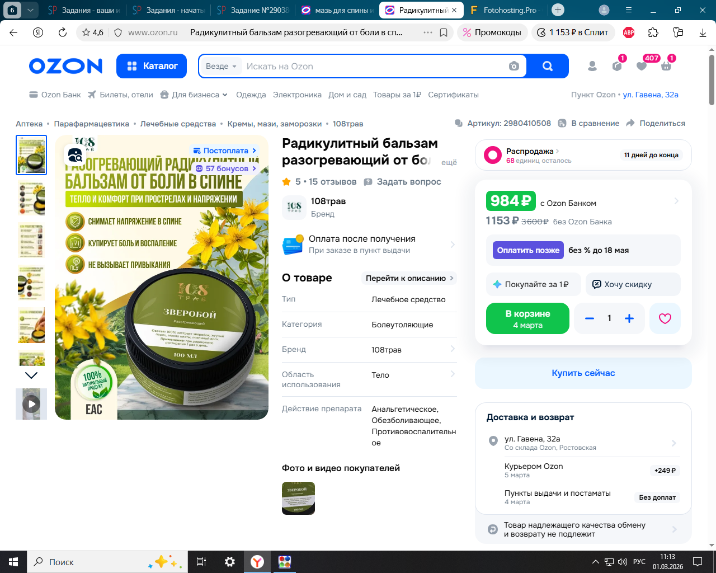Viewport: 716px width, 573px height.
Task: Open 15 отзывов reviews link
Action: pyautogui.click(x=332, y=182)
